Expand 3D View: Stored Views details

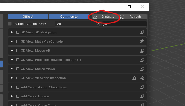coord(12,69)
